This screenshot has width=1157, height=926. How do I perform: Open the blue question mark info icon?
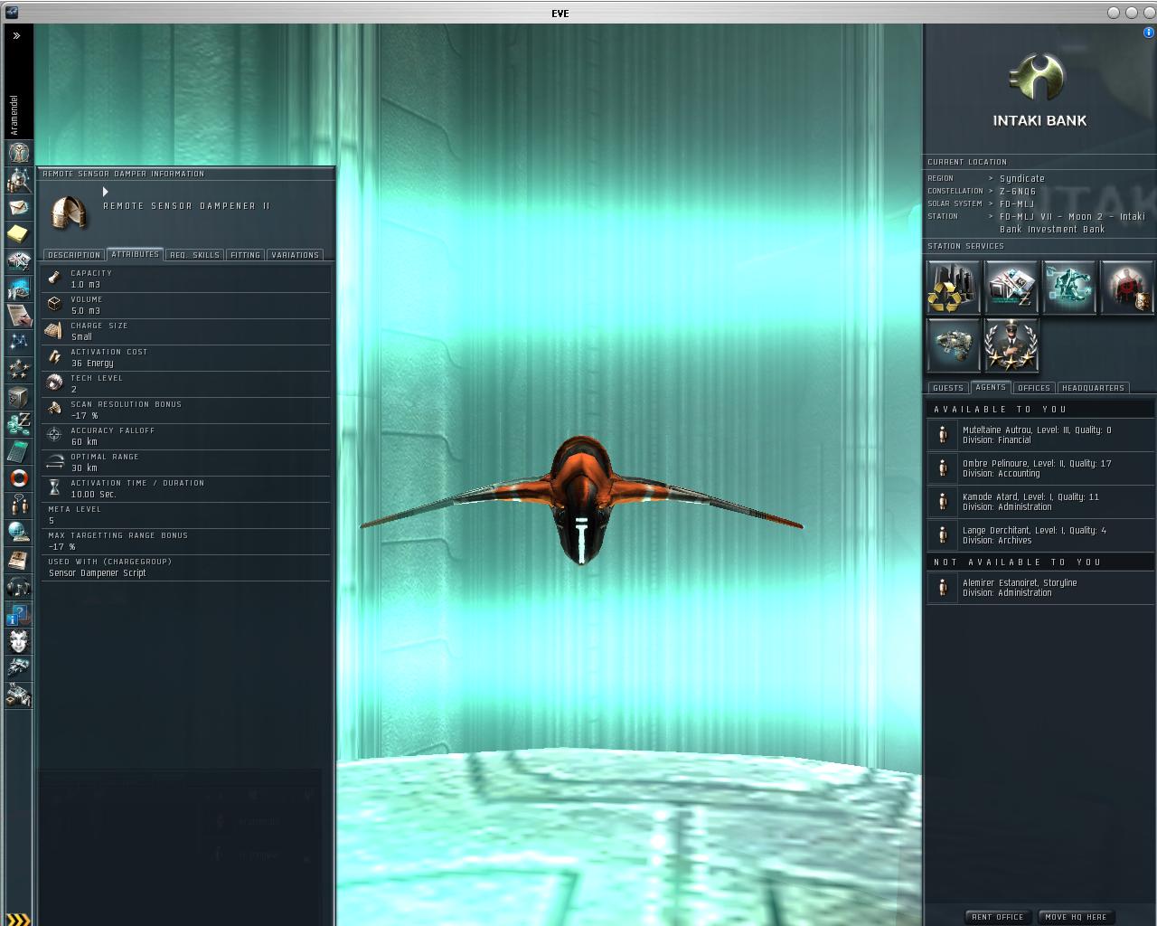[x=18, y=613]
